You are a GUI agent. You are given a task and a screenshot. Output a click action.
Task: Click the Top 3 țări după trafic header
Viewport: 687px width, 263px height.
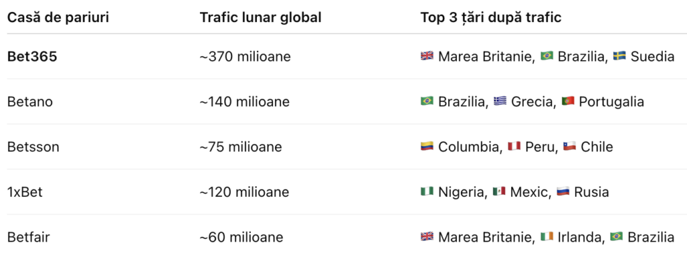point(491,18)
